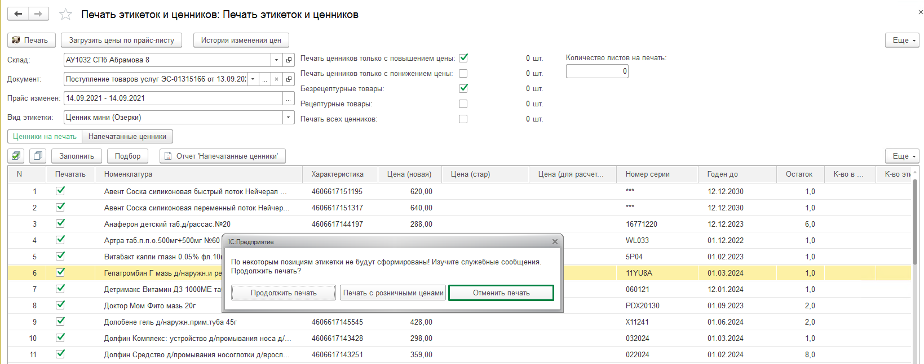Switch to Напечатанные ценники tab
924x364 pixels.
(127, 137)
